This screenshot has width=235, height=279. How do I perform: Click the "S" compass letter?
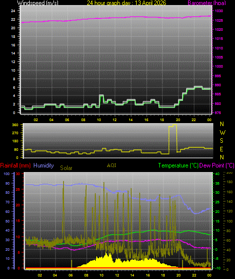[221, 141]
